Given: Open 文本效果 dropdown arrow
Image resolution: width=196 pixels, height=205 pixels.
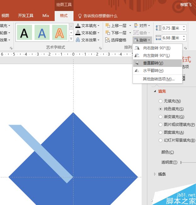Looking at the screenshot, I should pyautogui.click(x=98, y=40).
